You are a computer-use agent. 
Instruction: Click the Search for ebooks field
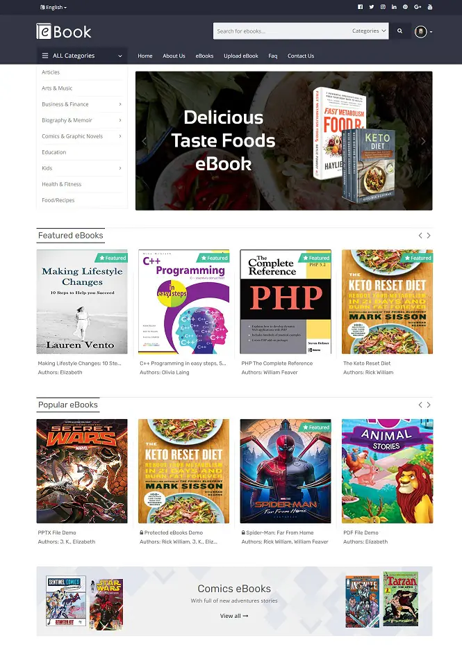[x=281, y=31]
